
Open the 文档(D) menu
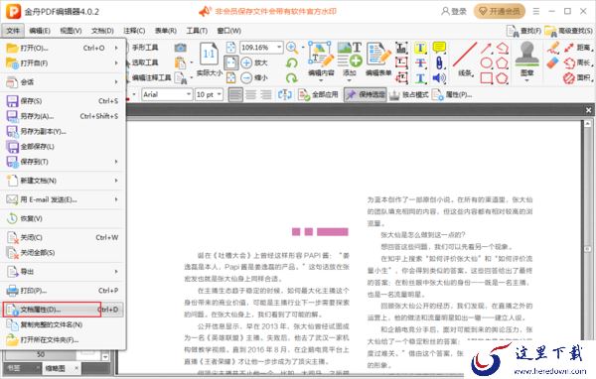click(x=102, y=31)
